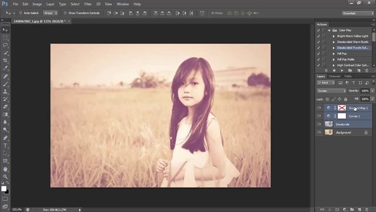Toggle Auto-Select checkbox
The width and height of the screenshot is (376, 212).
(x=21, y=13)
